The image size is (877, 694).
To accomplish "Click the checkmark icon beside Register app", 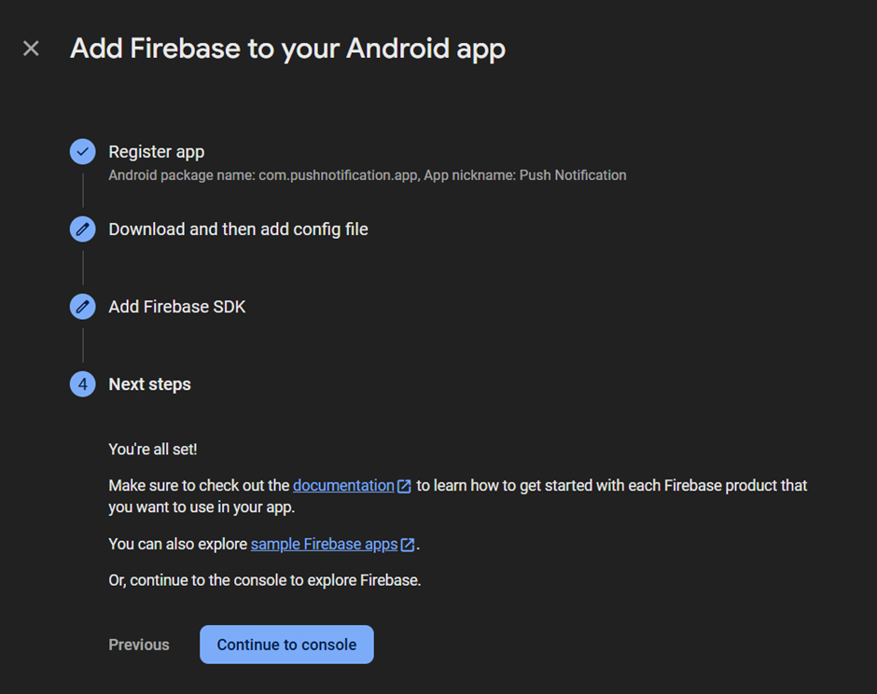I will tap(83, 151).
